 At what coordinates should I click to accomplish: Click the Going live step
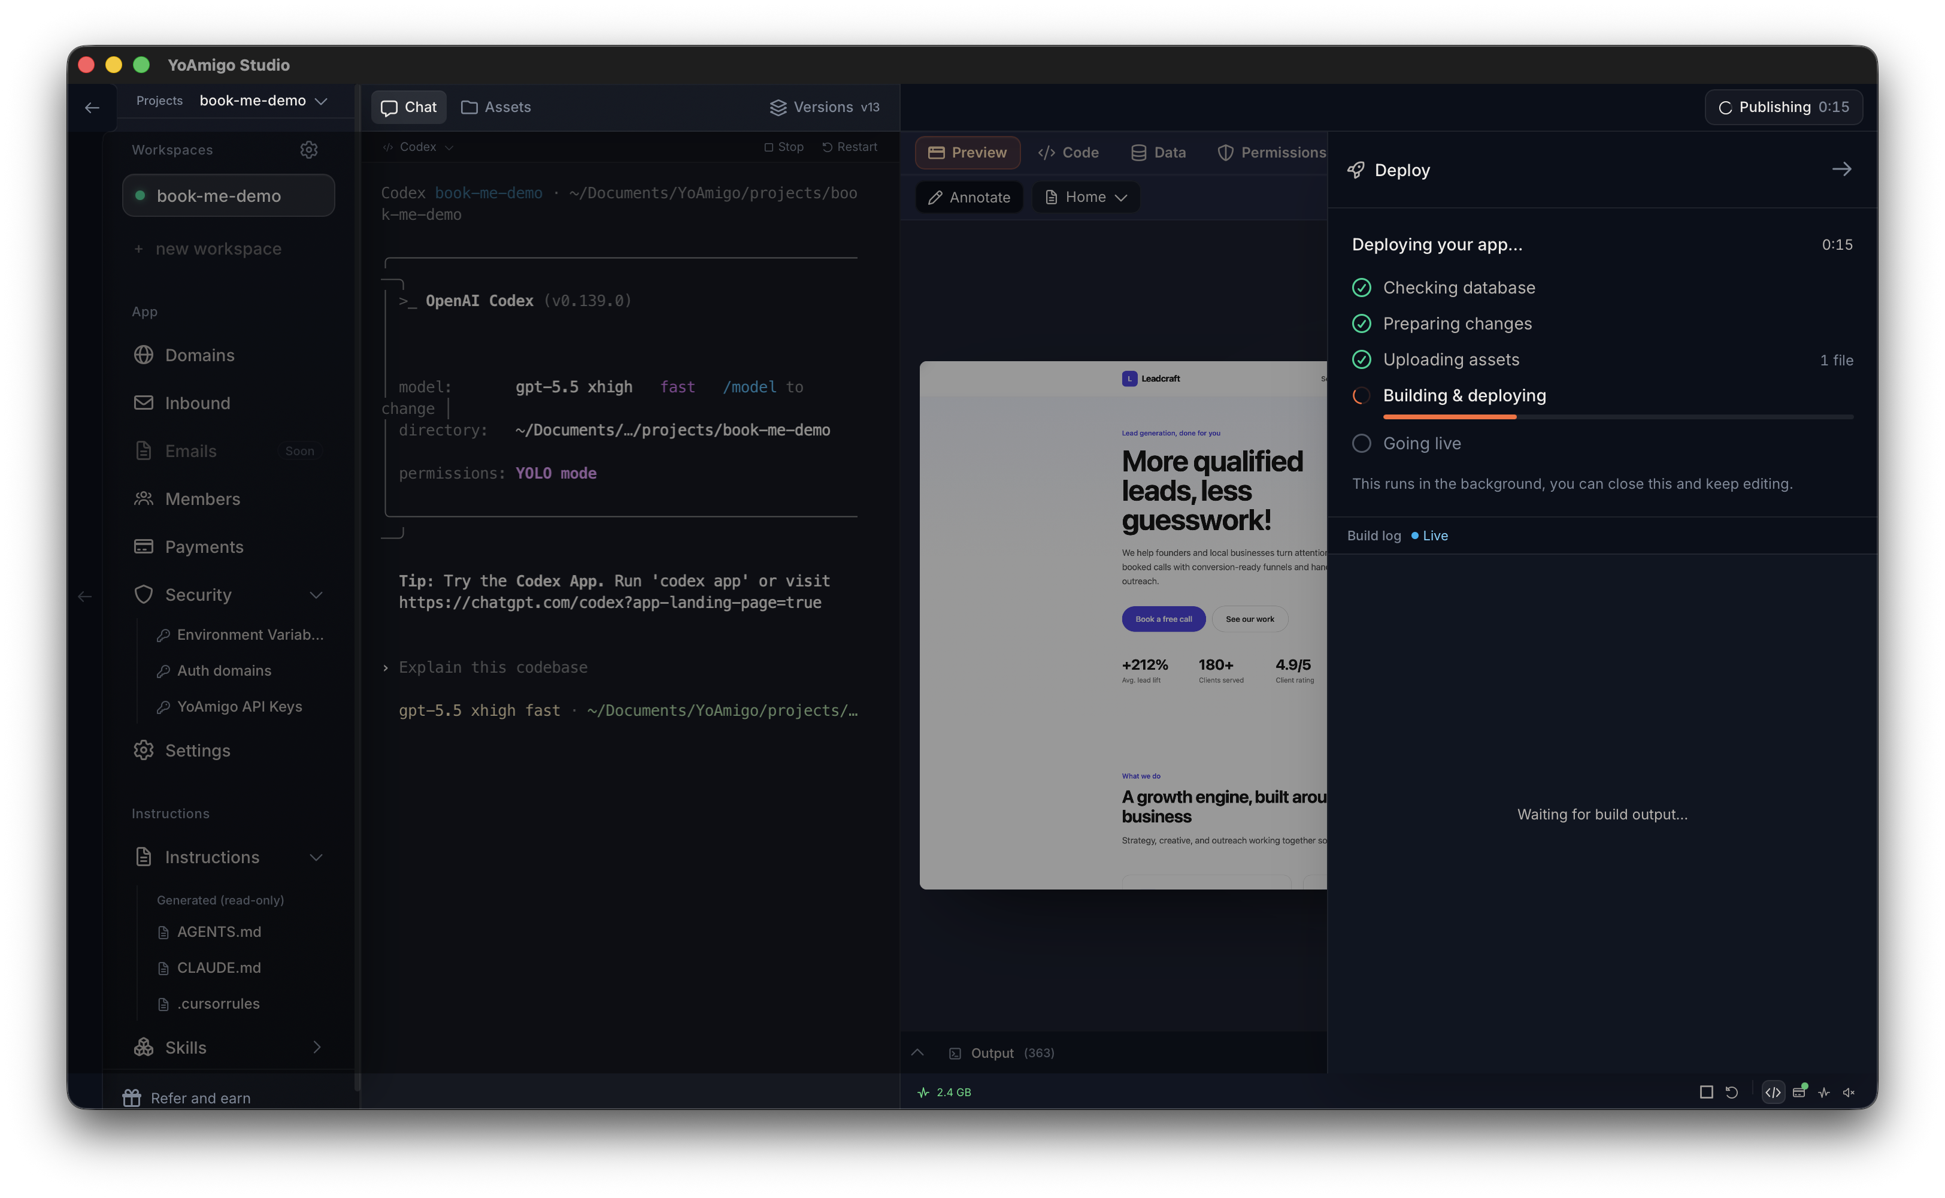tap(1407, 443)
